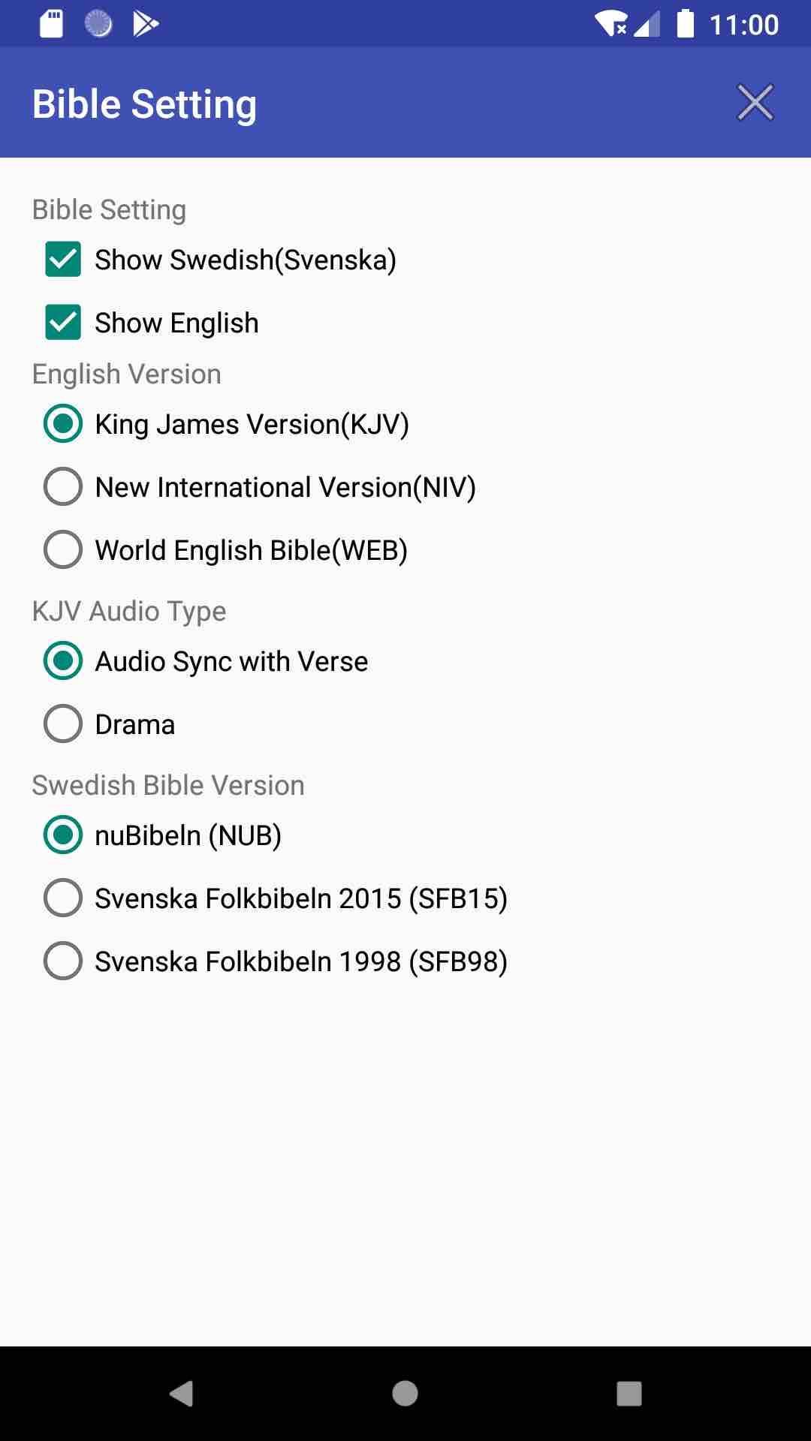
Task: Tap the loading spinner notification icon
Action: tap(98, 24)
